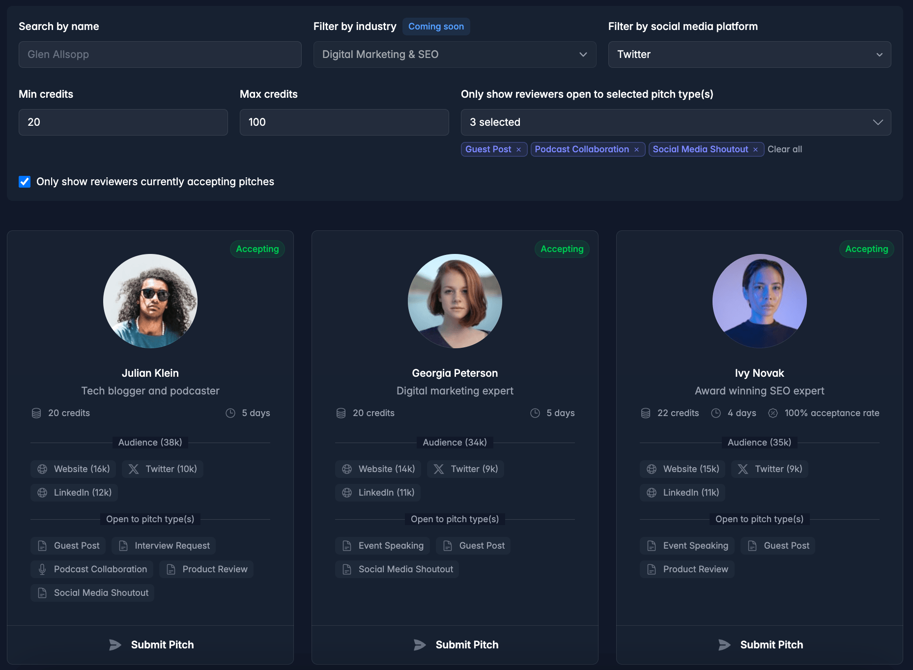The height and width of the screenshot is (670, 913).
Task: Click the microphone icon beside Podcast Collaboration on Julian's card
Action: (x=42, y=569)
